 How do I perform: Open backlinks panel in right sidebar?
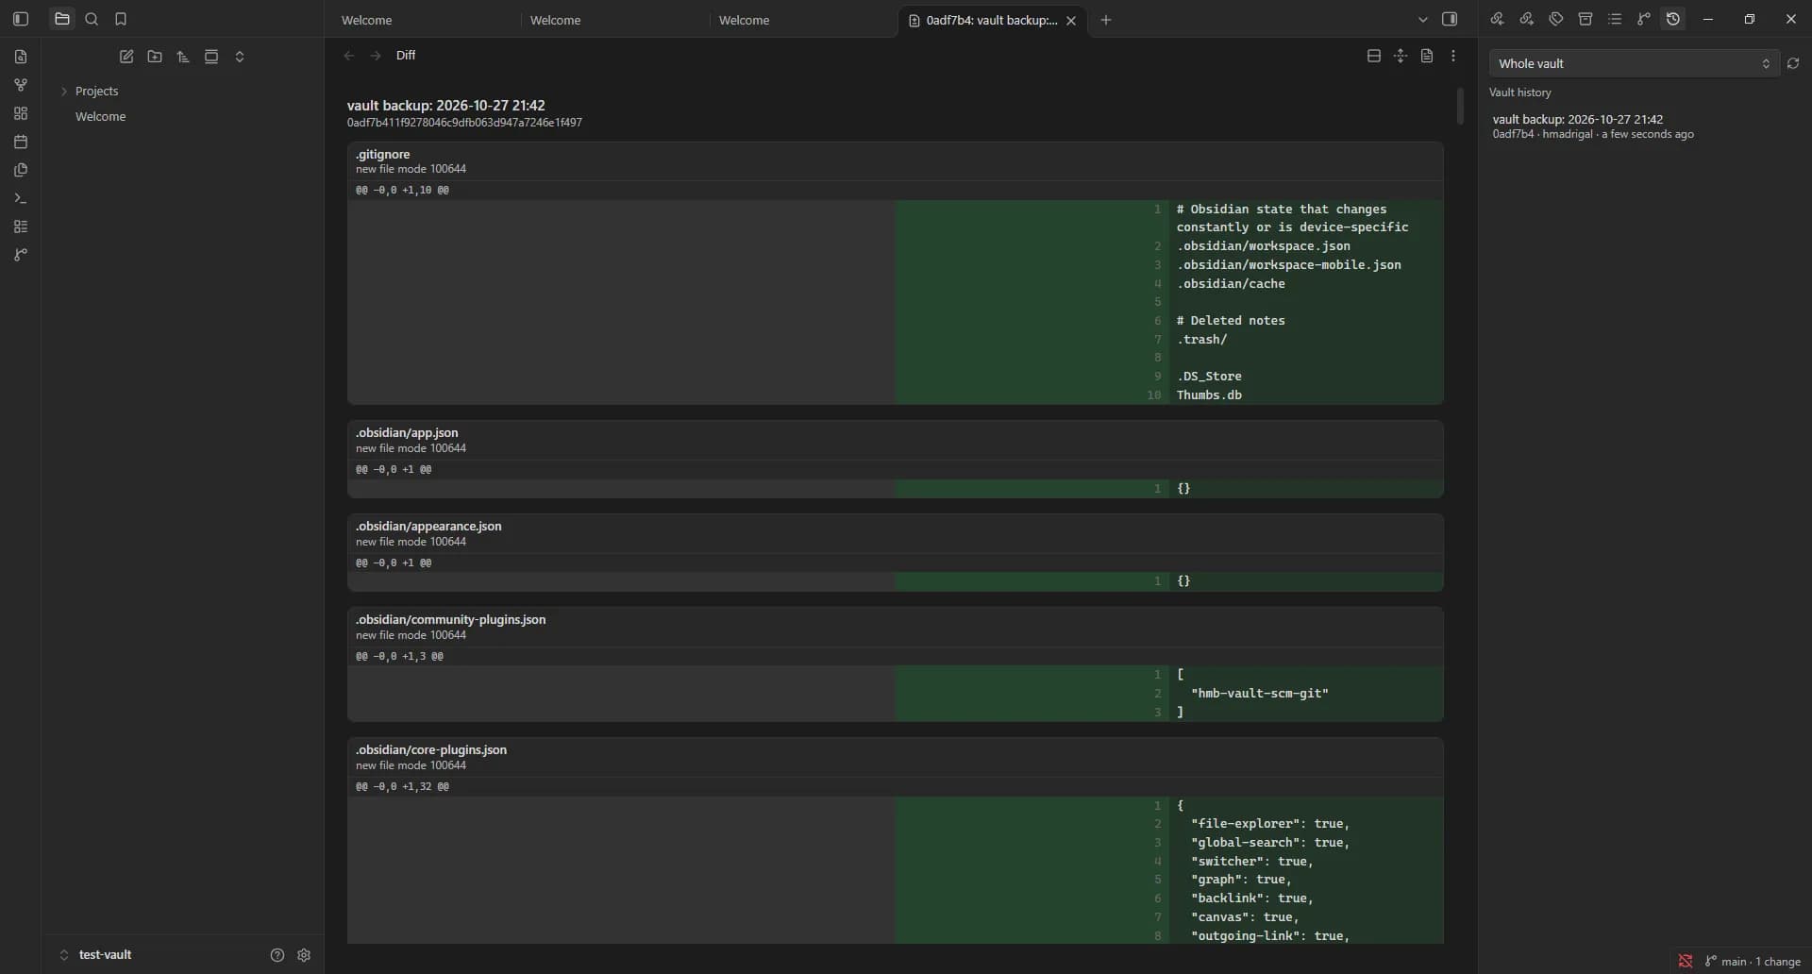point(1497,19)
